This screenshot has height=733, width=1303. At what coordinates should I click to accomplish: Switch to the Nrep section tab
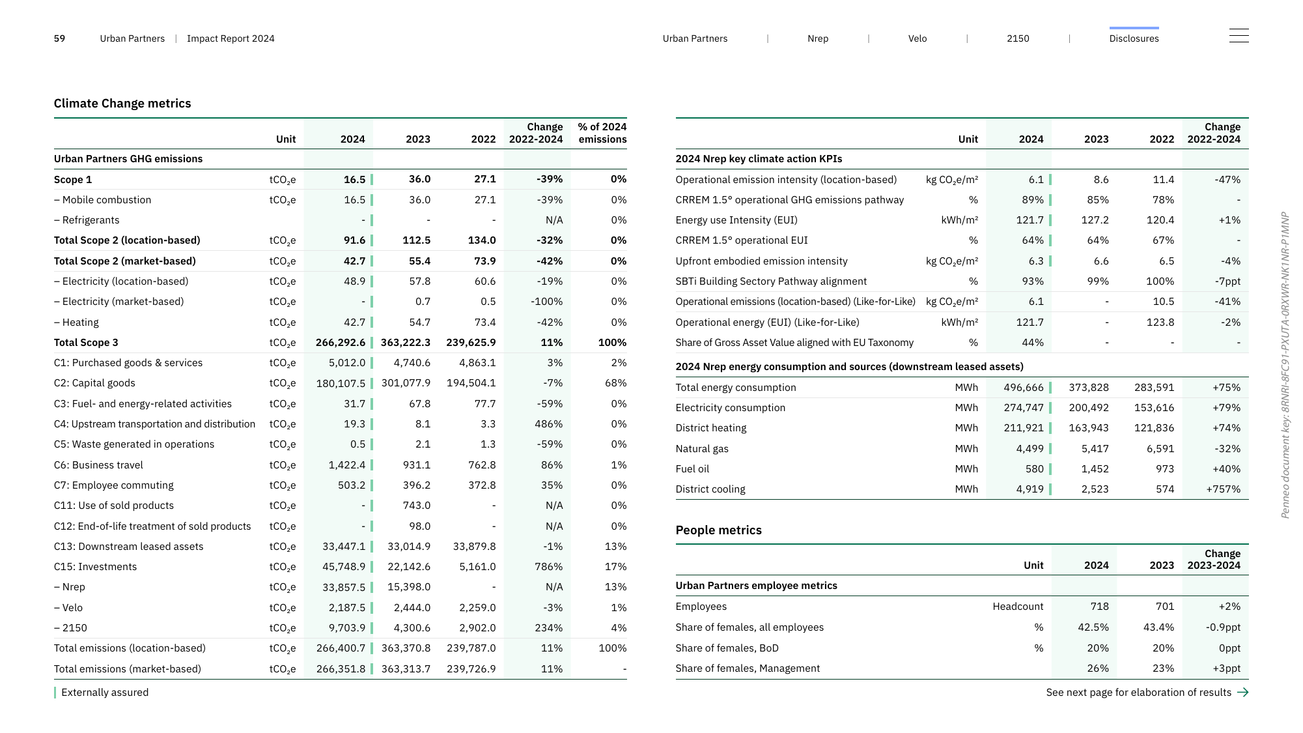[818, 38]
